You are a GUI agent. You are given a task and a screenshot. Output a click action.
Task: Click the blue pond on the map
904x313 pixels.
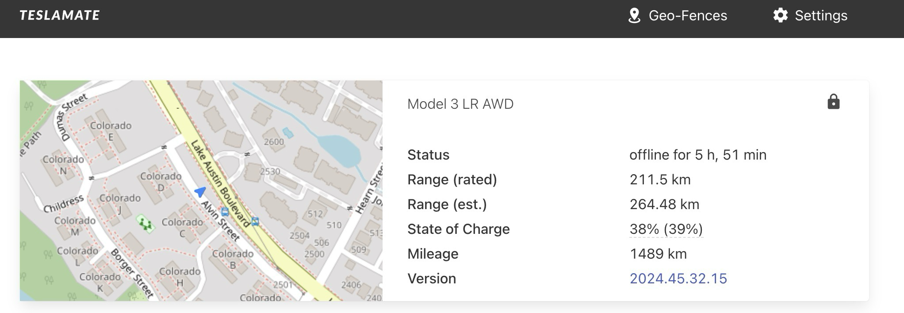[x=338, y=149]
